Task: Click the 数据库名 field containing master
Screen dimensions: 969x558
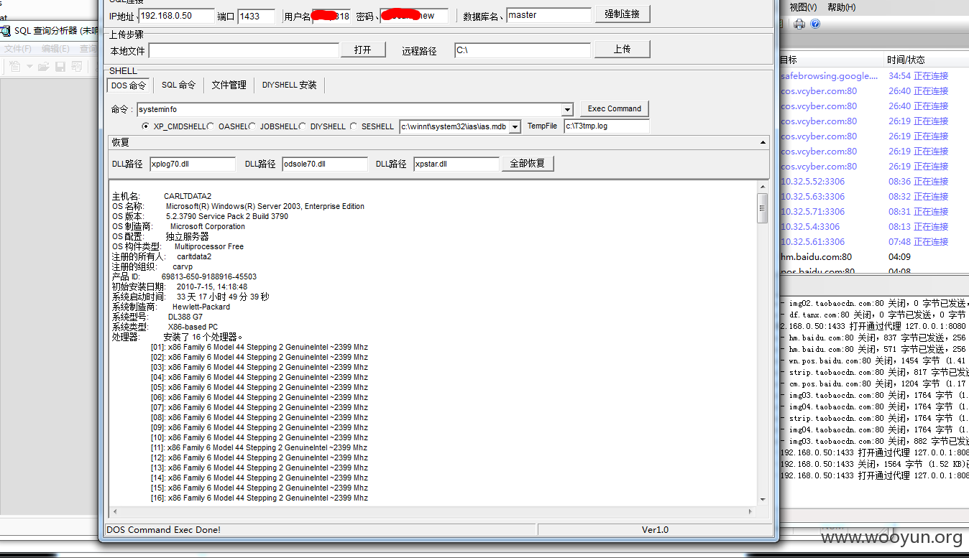Action: [x=548, y=15]
